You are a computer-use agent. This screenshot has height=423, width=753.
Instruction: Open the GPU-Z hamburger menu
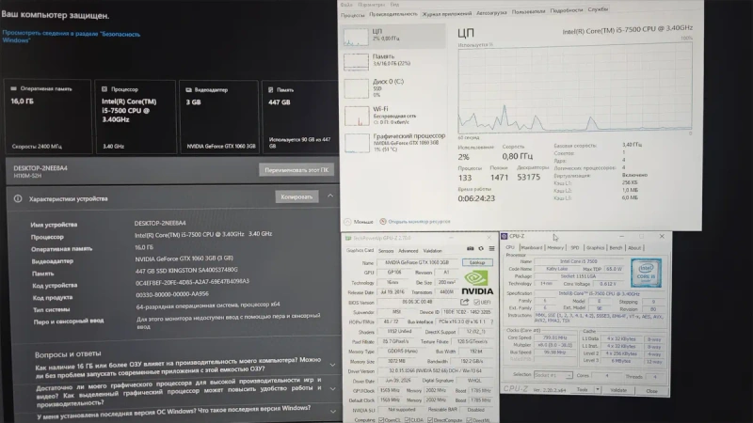point(491,248)
